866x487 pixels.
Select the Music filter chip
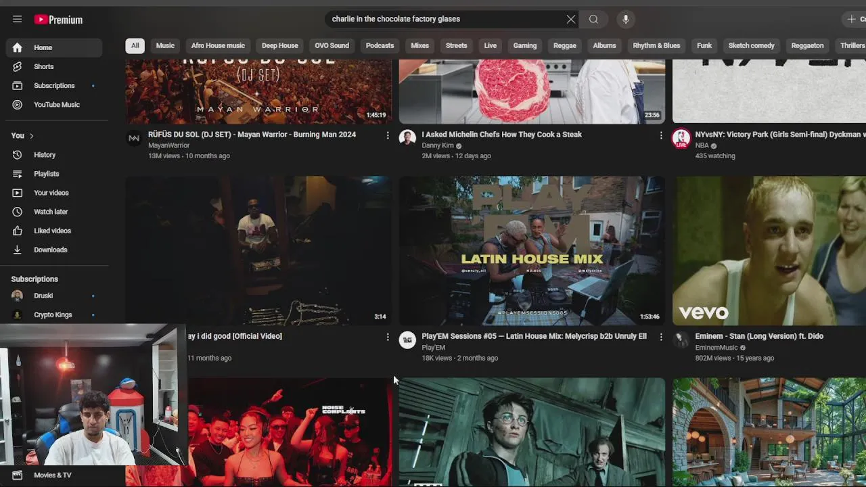click(x=165, y=45)
